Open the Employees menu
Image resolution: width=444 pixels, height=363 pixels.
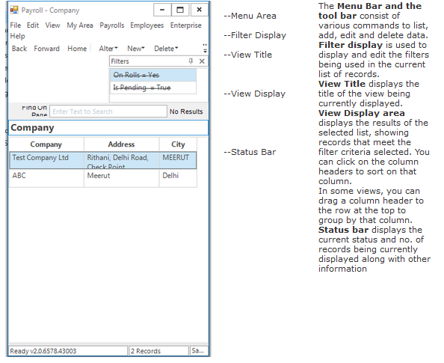click(147, 25)
